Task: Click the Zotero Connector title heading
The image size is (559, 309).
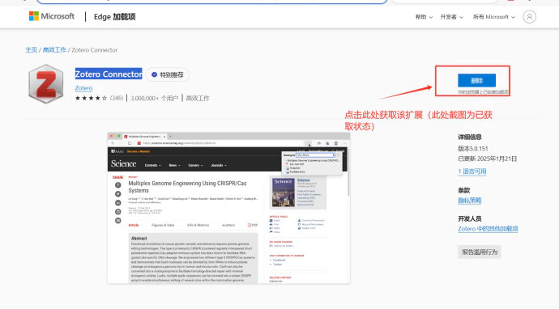Action: pyautogui.click(x=109, y=74)
